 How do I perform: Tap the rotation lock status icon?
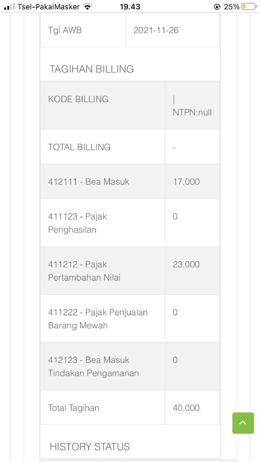(x=217, y=7)
